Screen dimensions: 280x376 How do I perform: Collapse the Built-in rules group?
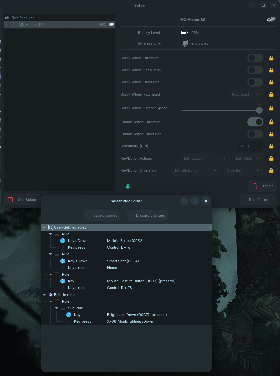(x=44, y=295)
